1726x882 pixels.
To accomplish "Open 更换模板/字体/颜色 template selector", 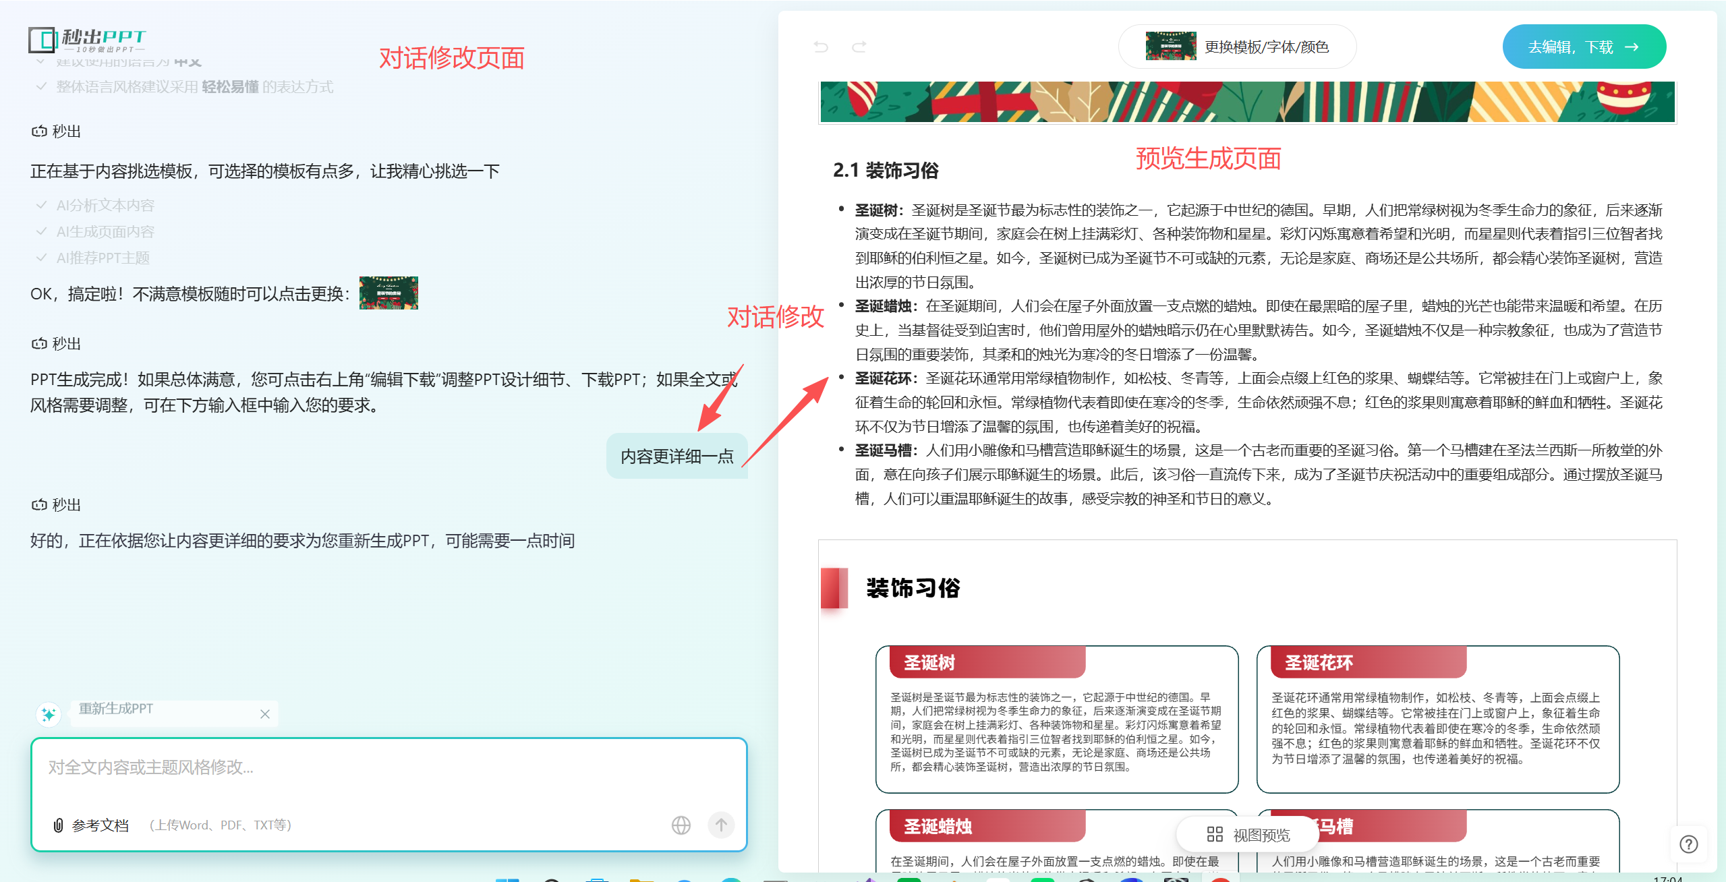I will pos(1237,47).
